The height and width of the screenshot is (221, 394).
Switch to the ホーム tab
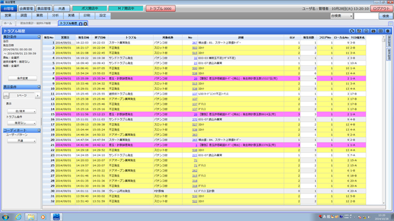point(8,23)
